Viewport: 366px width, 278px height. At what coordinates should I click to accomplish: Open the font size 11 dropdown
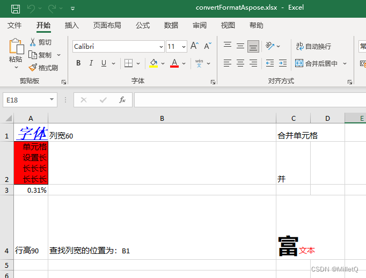point(184,47)
